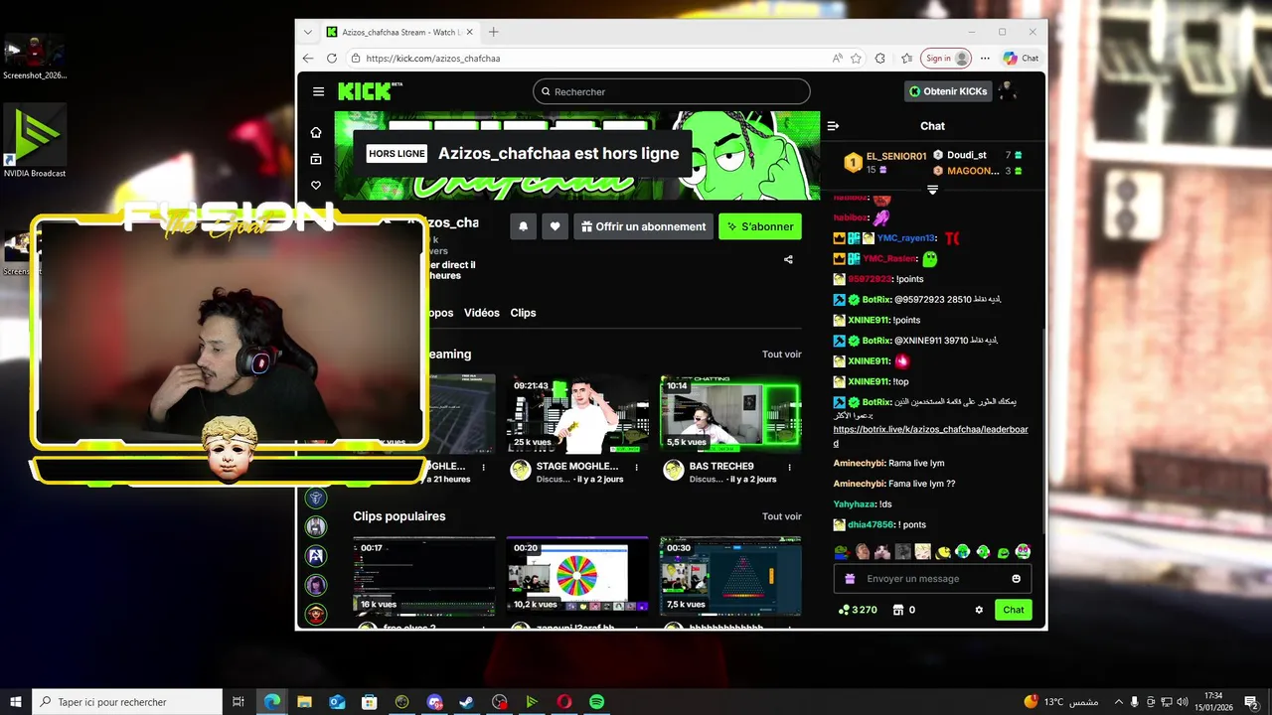Subscribe using the S'abonner button

click(x=760, y=226)
